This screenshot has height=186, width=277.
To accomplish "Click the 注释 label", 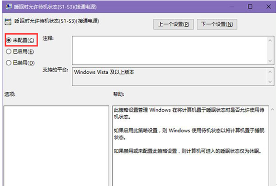I will tap(48, 38).
